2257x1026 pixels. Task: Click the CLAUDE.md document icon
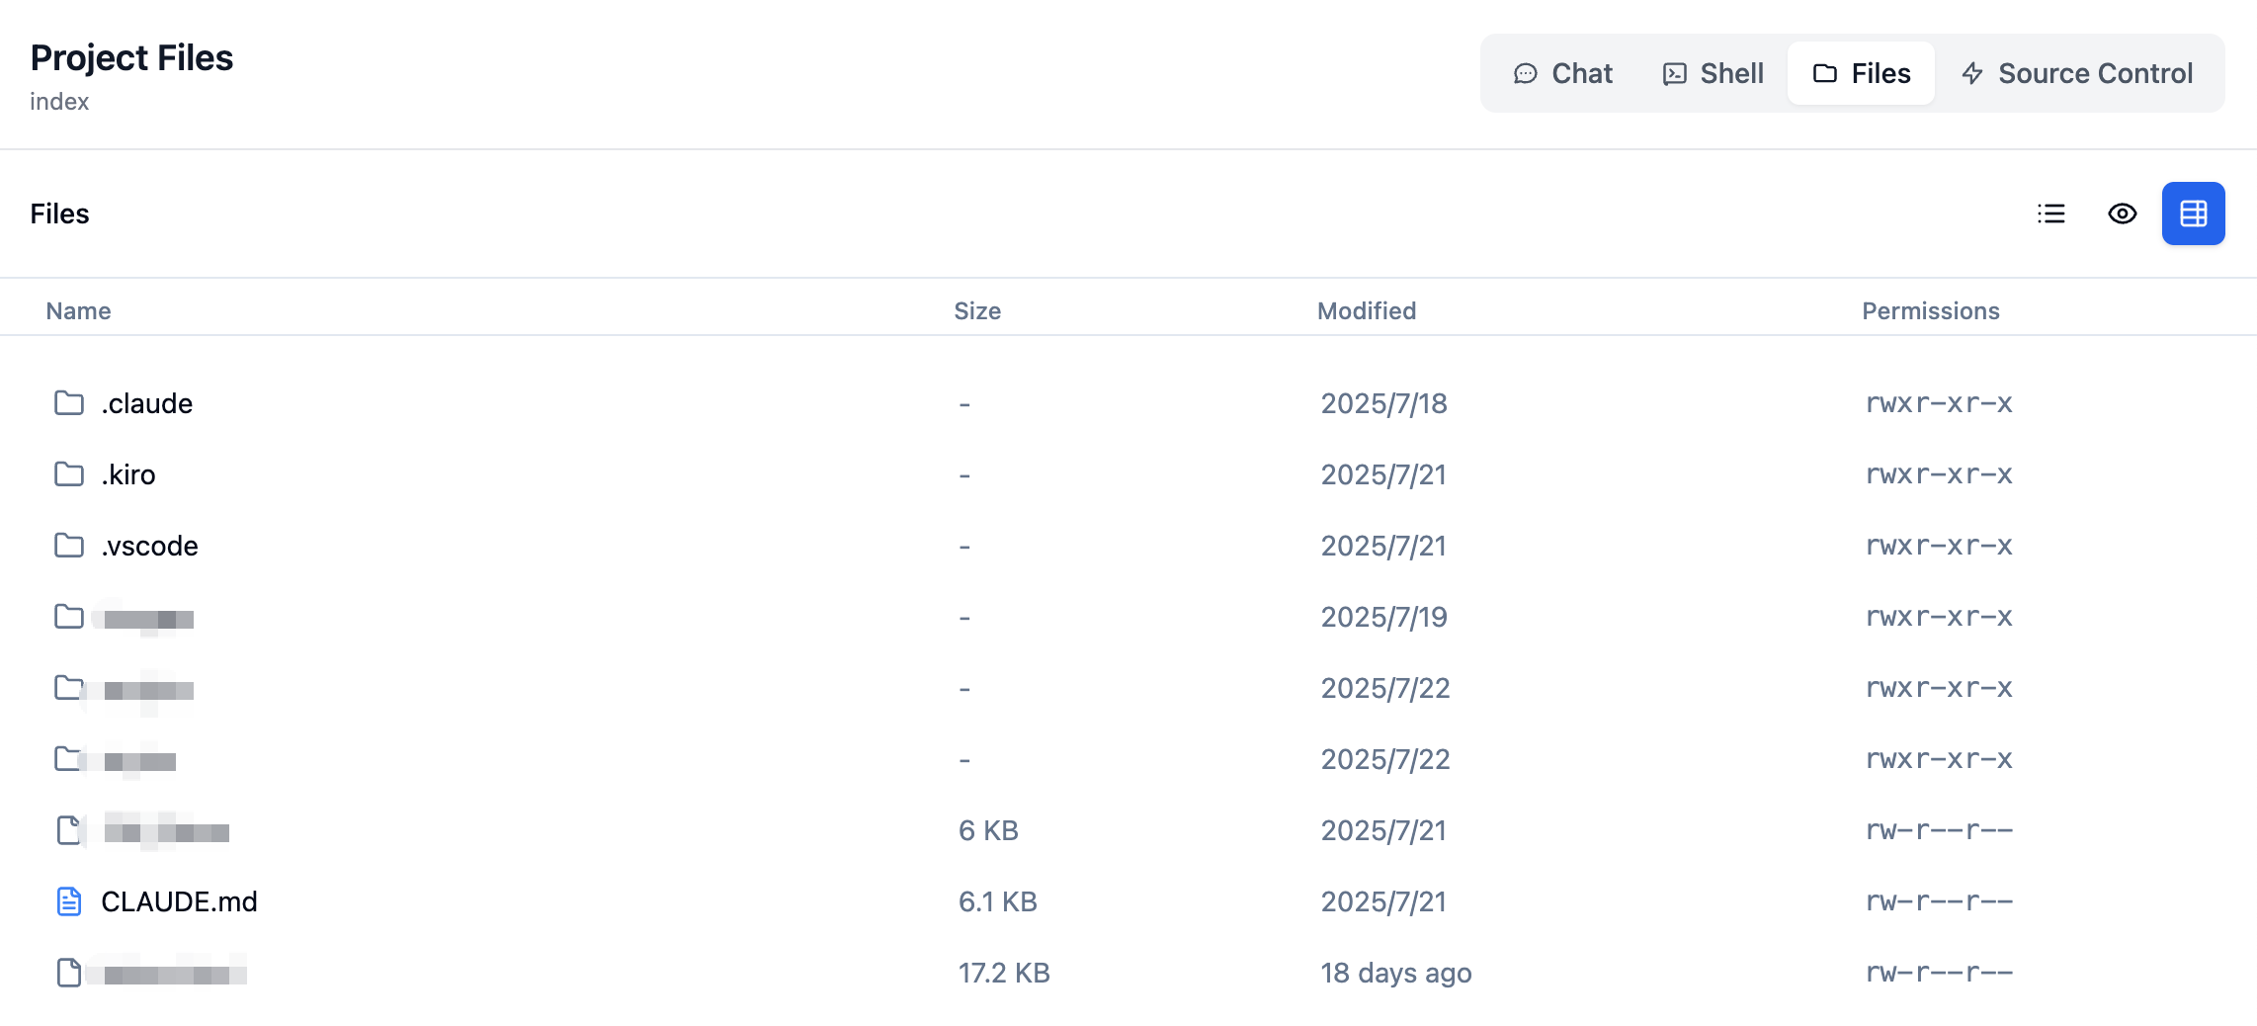(x=69, y=901)
